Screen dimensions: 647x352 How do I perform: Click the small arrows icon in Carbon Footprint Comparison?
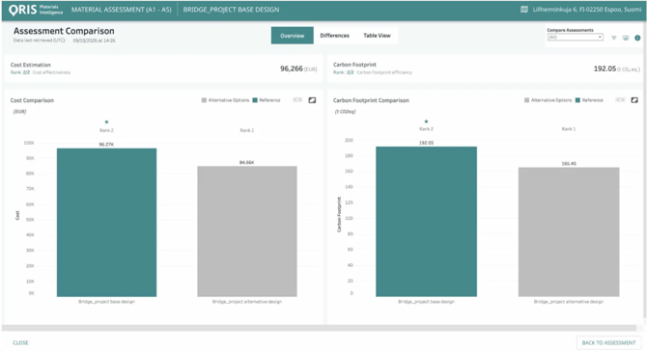pyautogui.click(x=620, y=100)
